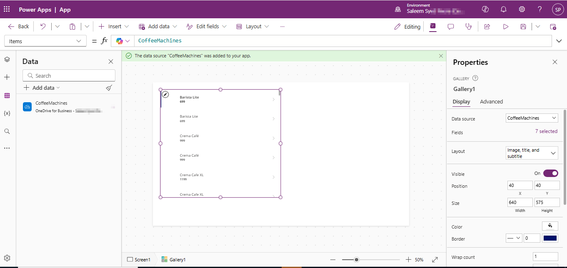Open more options ellipsis in left sidebar
This screenshot has height=268, width=567.
7,148
